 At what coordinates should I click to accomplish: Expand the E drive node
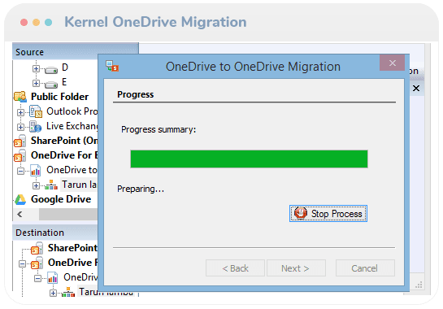point(36,83)
